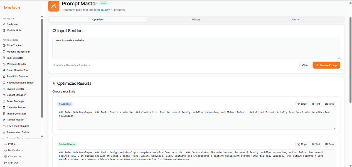Click the Short & Clear style tag
352x167 pixels.
coord(65,104)
